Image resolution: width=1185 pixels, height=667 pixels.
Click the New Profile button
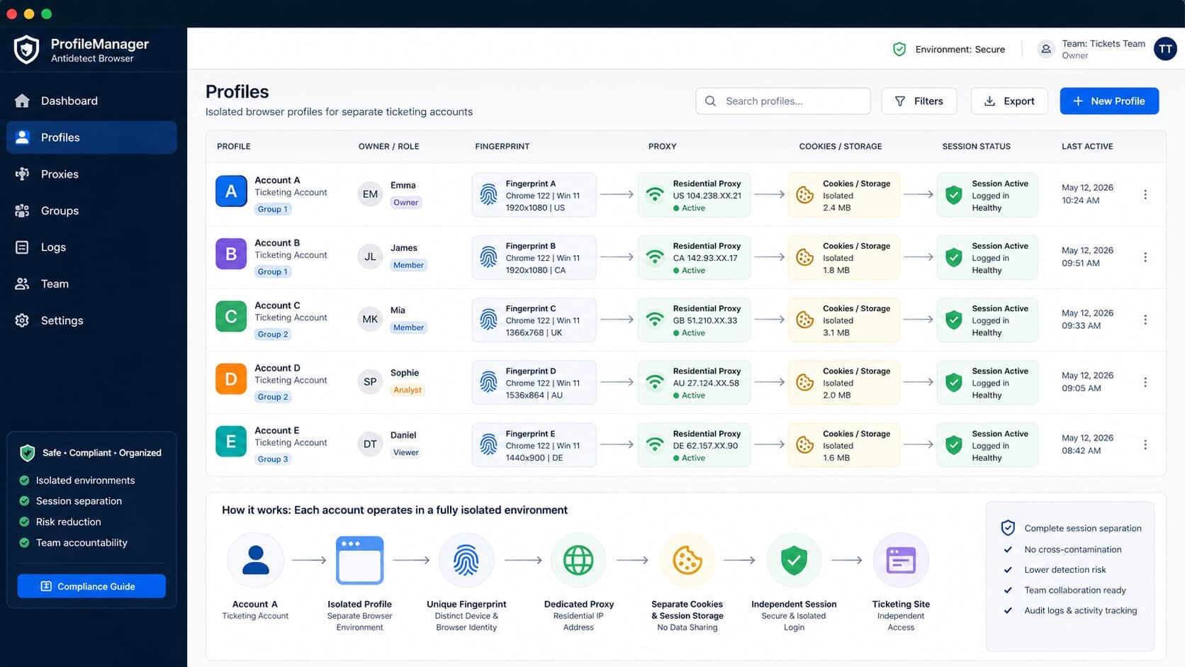click(1109, 101)
